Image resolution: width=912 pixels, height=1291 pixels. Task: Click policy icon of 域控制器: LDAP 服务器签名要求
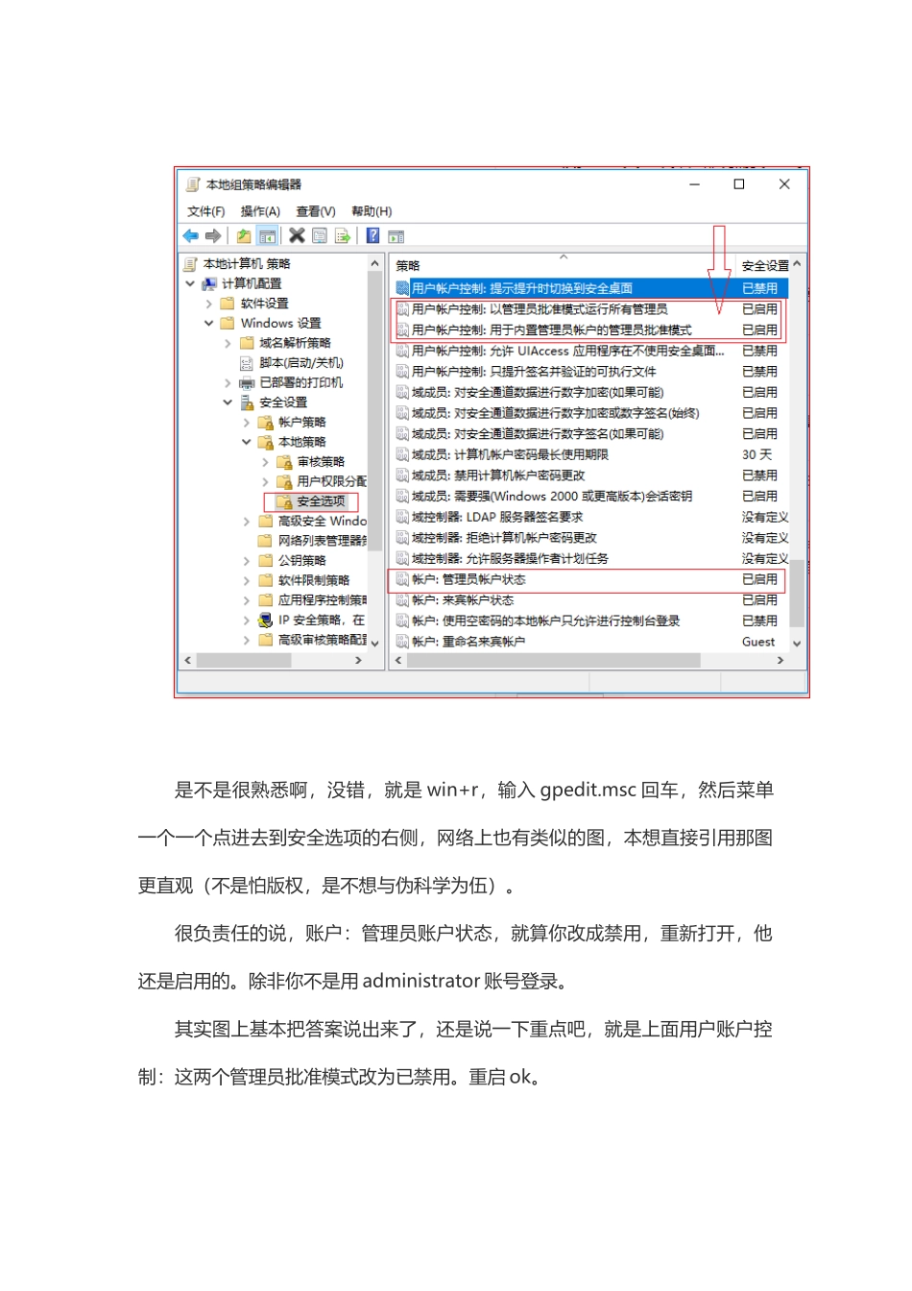[403, 517]
